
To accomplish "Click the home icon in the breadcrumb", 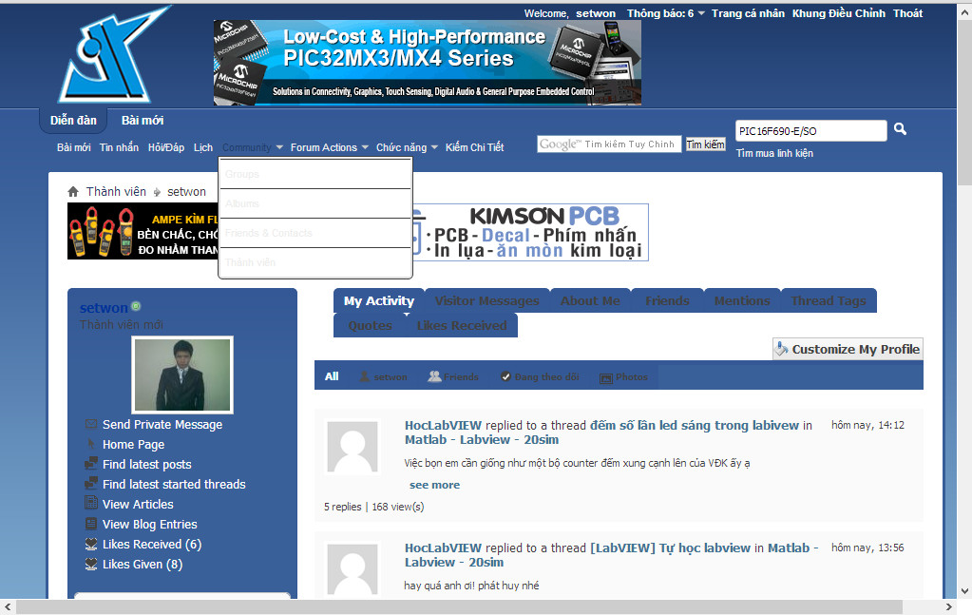I will (x=73, y=192).
